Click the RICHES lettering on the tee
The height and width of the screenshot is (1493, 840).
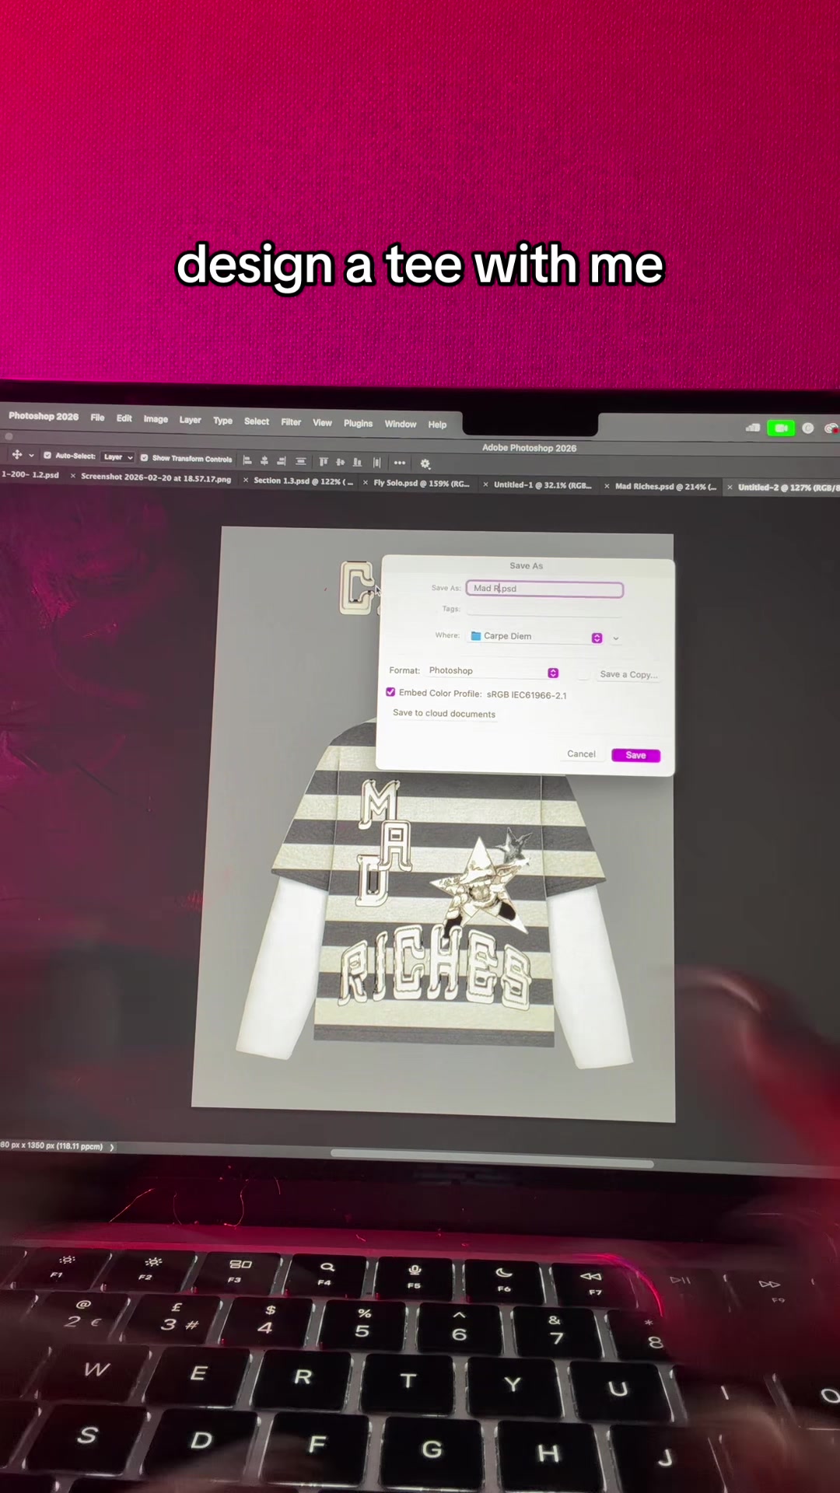(436, 967)
